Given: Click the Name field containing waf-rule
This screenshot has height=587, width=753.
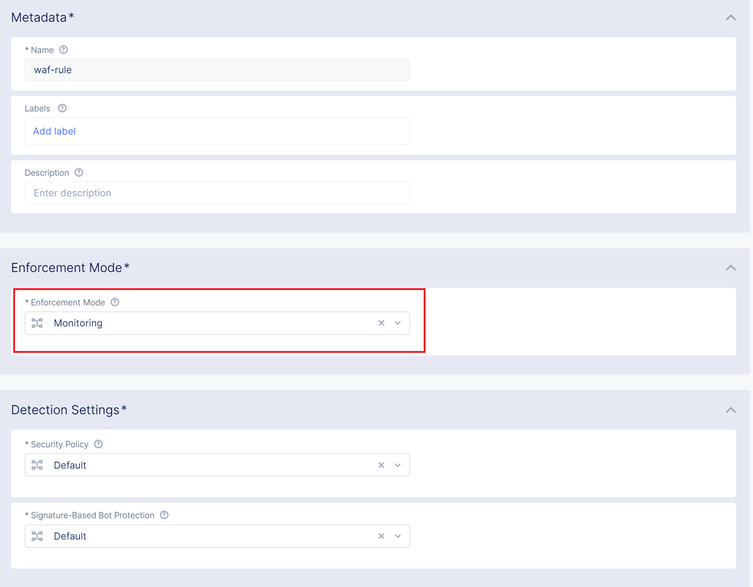Looking at the screenshot, I should 217,70.
